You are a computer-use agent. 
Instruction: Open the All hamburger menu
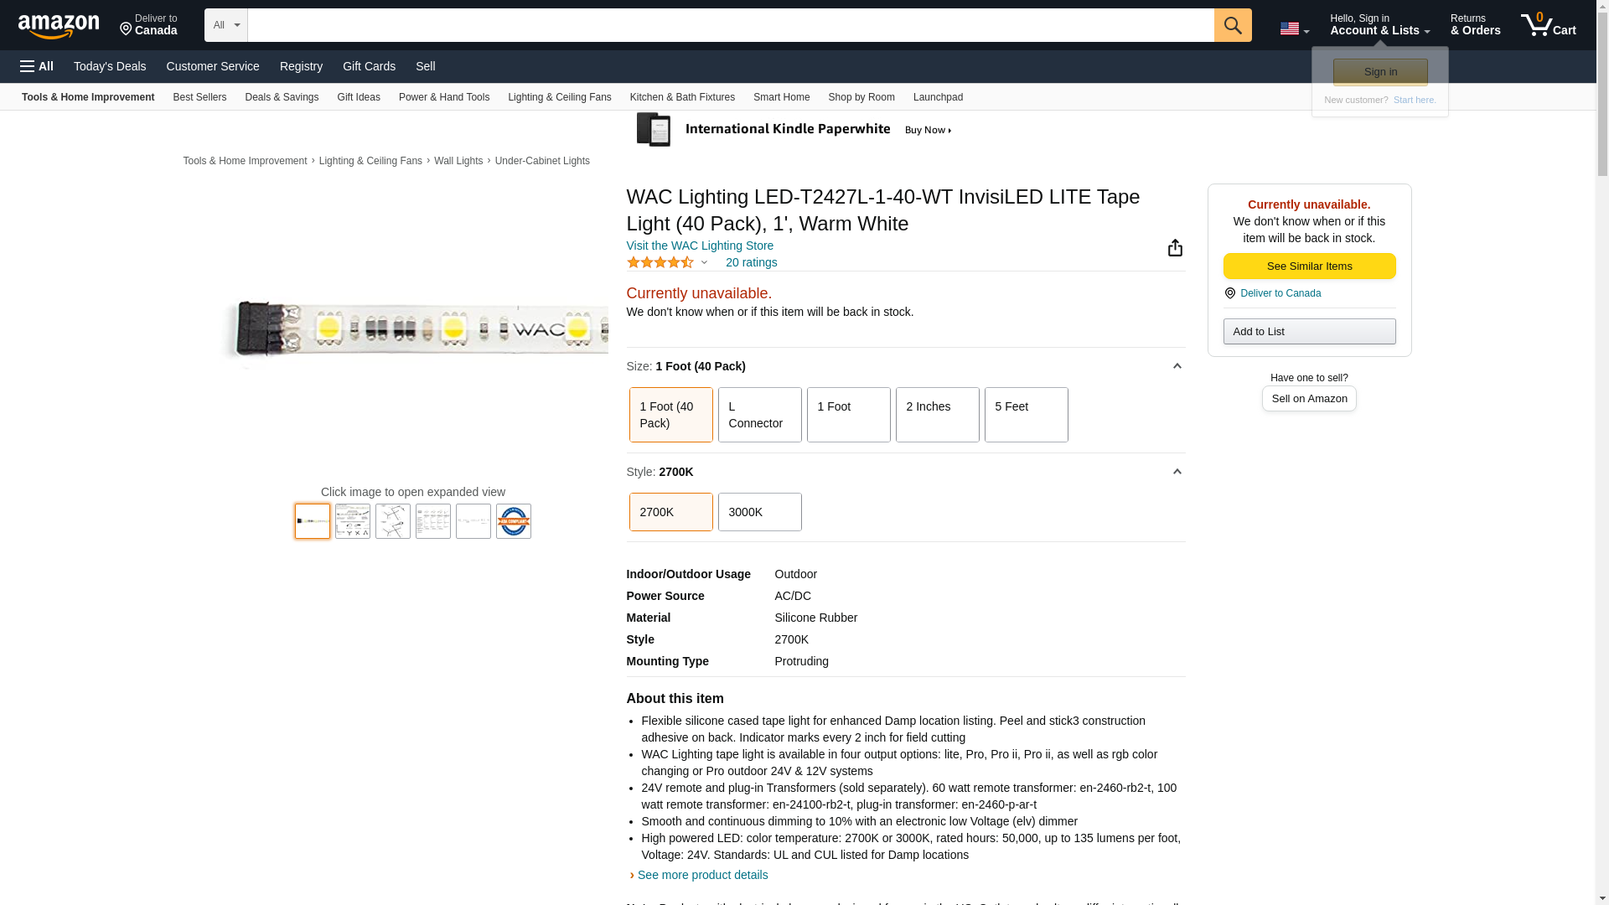pos(37,66)
